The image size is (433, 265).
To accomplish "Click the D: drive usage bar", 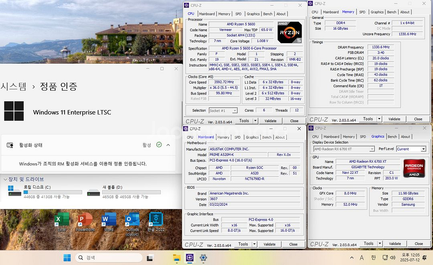I will point(132,192).
